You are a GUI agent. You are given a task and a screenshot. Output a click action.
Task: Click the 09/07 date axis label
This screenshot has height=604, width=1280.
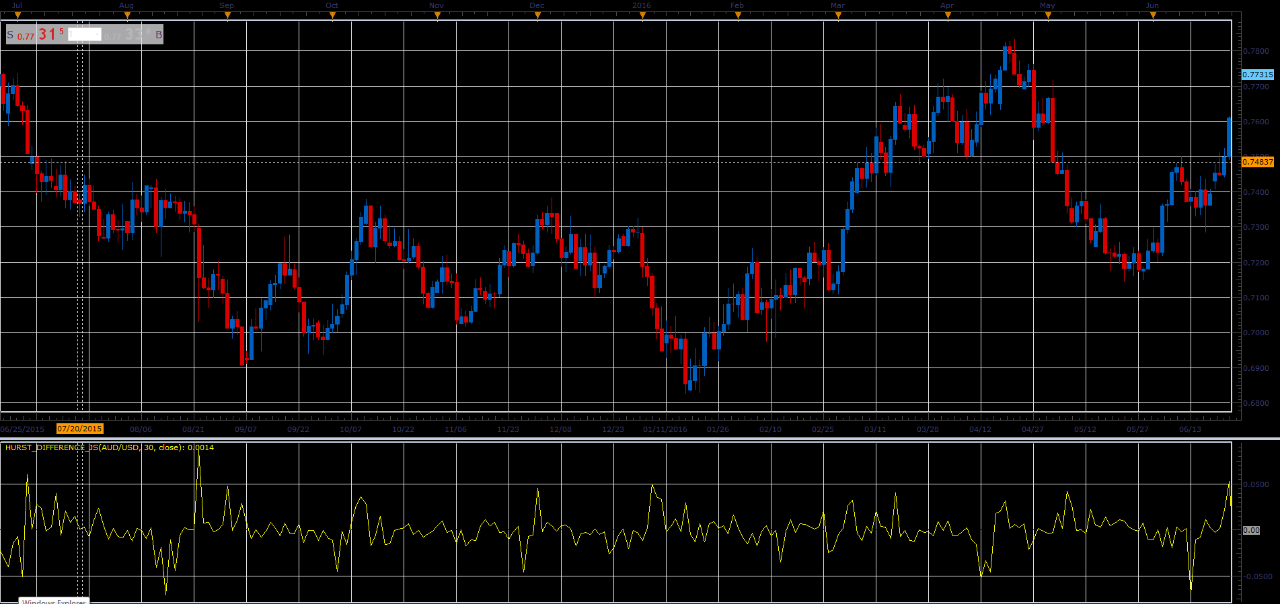click(246, 429)
